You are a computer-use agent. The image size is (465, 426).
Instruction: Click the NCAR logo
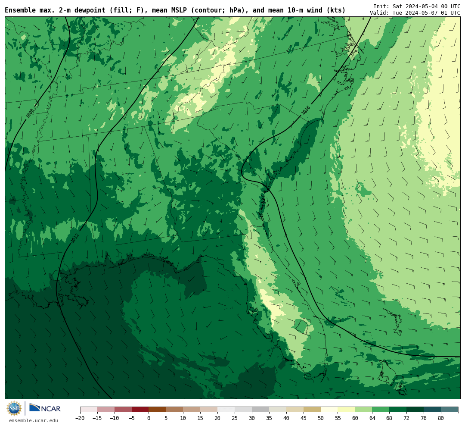[45, 408]
